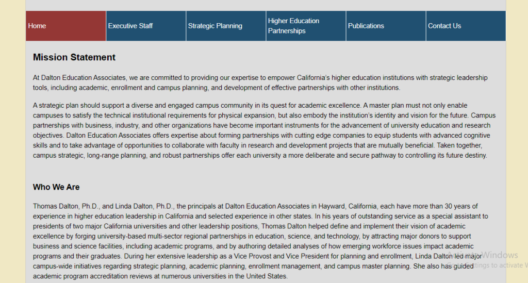Open the Home navigation tab

click(x=65, y=26)
